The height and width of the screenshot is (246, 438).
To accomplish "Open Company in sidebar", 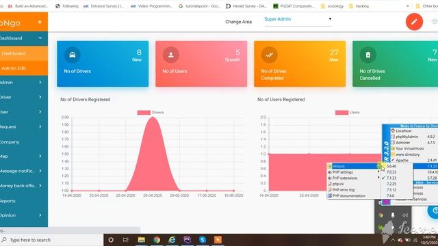I will [24, 141].
